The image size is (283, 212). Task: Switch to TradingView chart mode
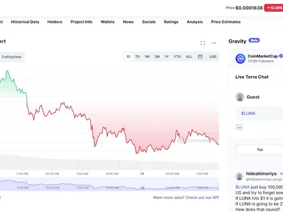[11, 57]
